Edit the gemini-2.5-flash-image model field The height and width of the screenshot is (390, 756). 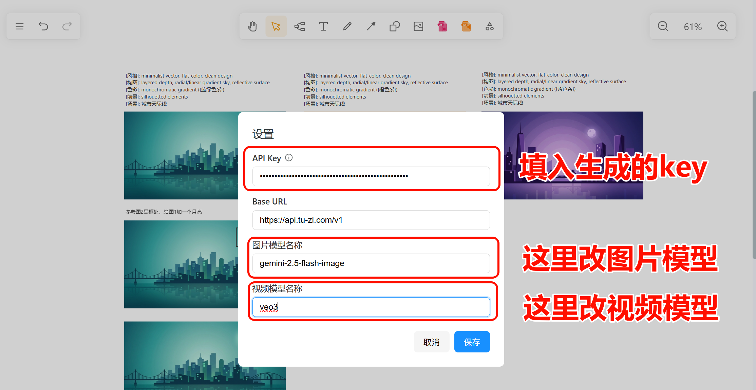click(371, 263)
